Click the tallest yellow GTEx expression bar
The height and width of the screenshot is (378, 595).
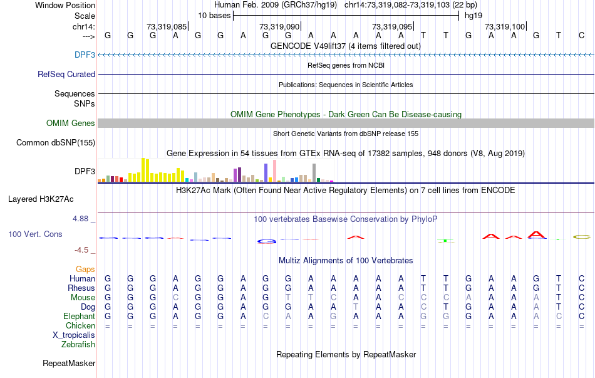(143, 170)
